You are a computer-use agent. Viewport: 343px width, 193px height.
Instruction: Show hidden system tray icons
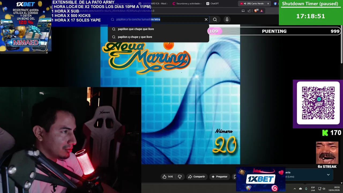coord(294,189)
